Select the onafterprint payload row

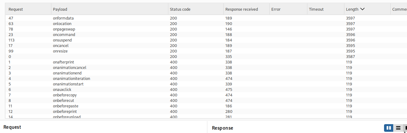[x=206, y=62]
